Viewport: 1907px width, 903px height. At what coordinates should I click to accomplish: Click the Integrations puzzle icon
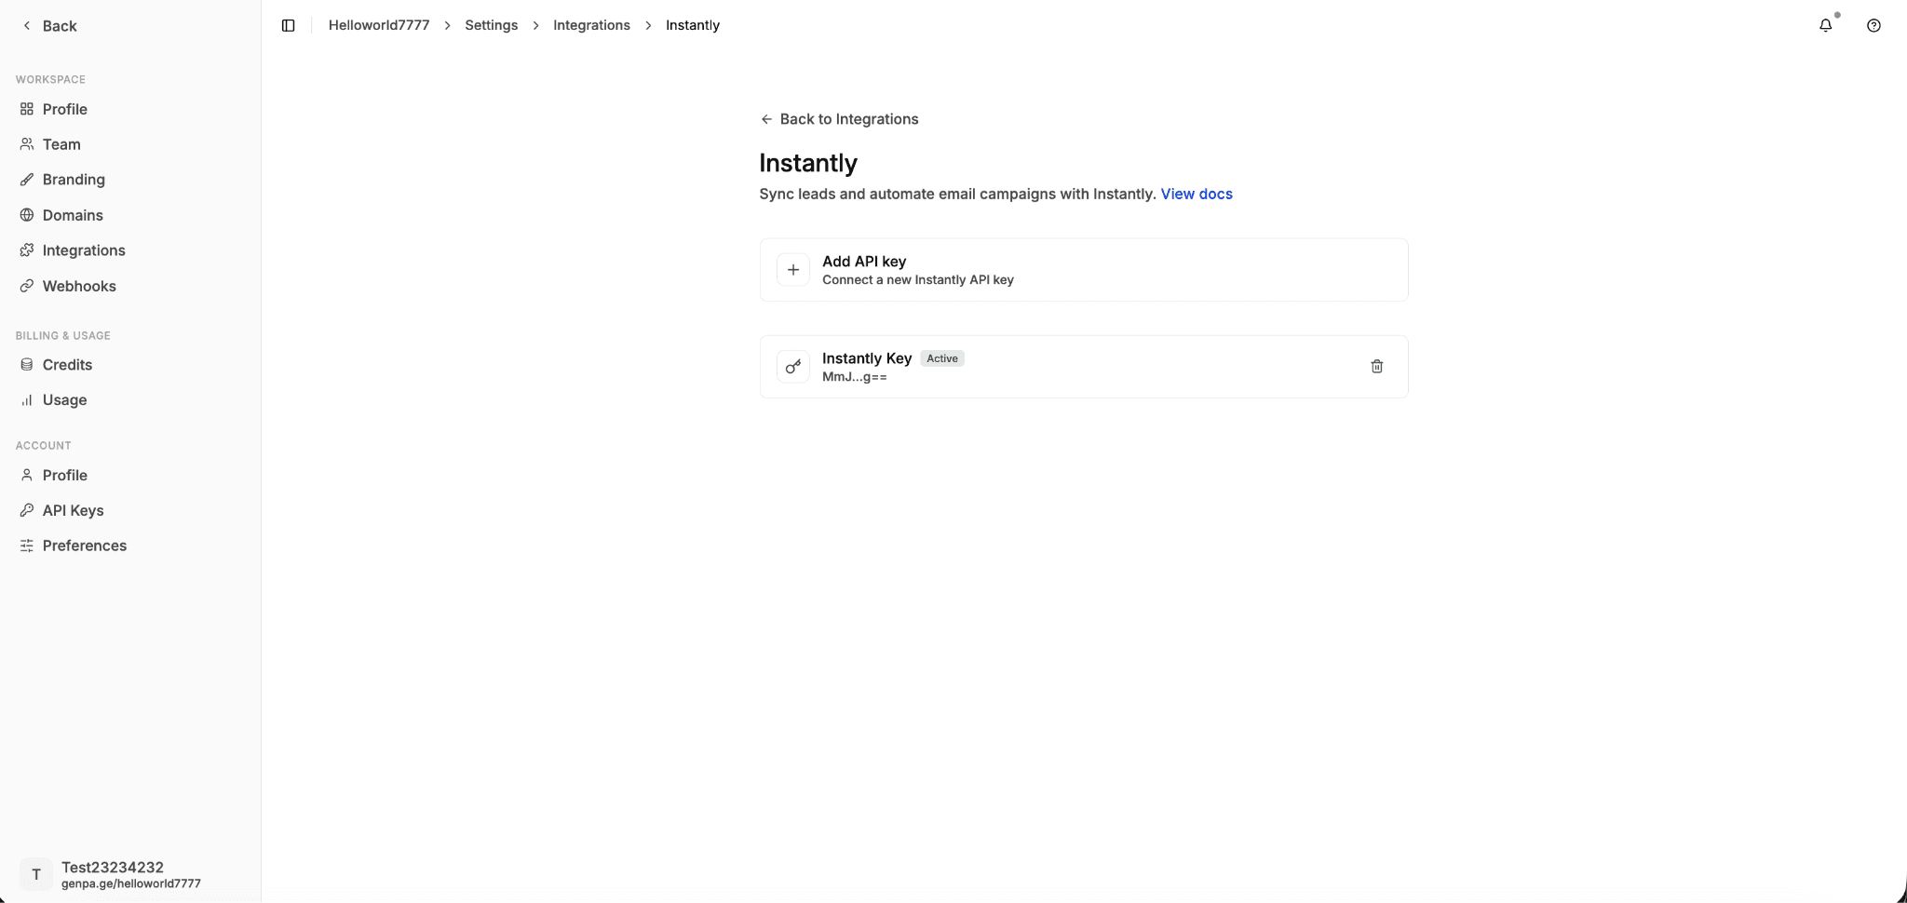point(27,250)
